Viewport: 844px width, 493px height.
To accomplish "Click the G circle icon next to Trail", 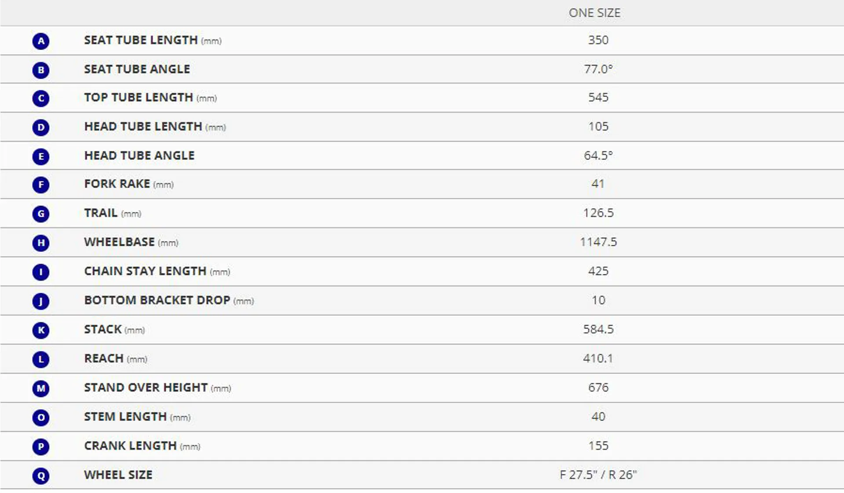I will (41, 214).
